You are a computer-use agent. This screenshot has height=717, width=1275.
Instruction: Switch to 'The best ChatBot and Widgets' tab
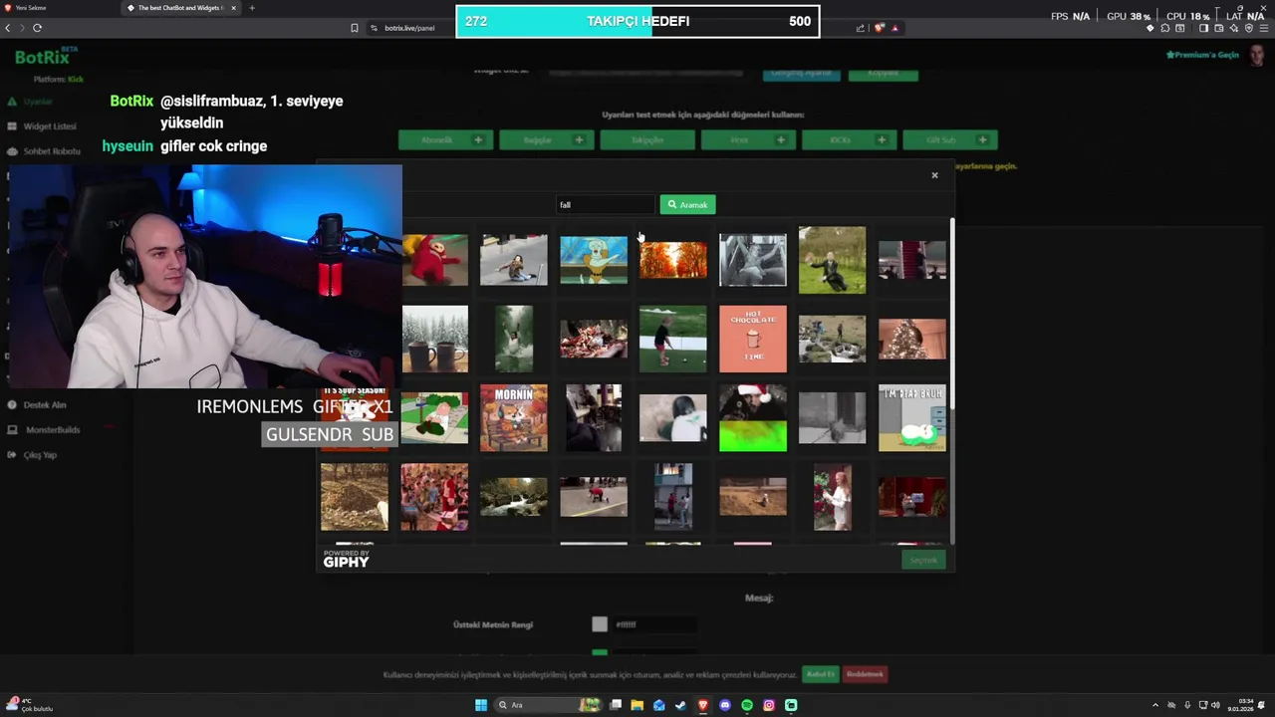point(182,8)
